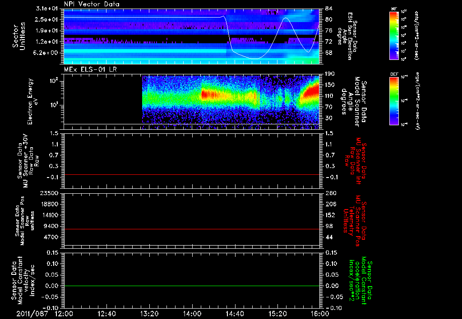Viewport: 462px width, 319px height.
Task: Click the 13:20 time tick label
Action: pos(149,314)
